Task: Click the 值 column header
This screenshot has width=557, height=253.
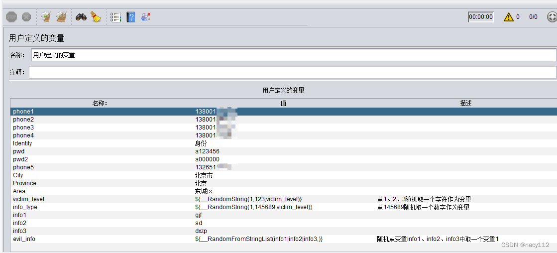Action: [283, 103]
